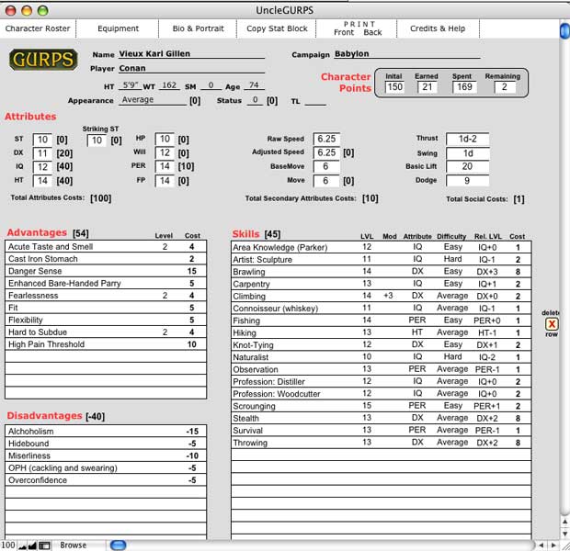Select the Cast Iron Stomach advantage

(106, 259)
